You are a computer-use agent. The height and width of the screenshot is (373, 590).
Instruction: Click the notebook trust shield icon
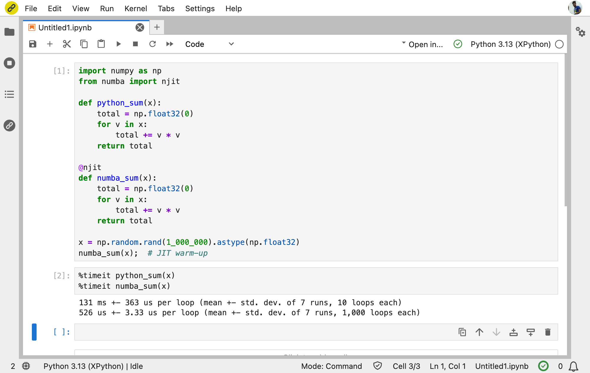tap(378, 366)
